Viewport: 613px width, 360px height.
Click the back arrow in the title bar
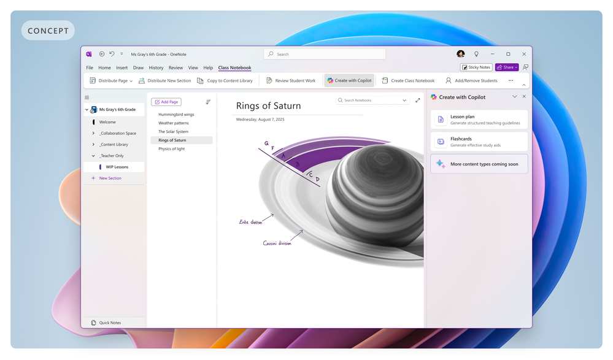102,54
